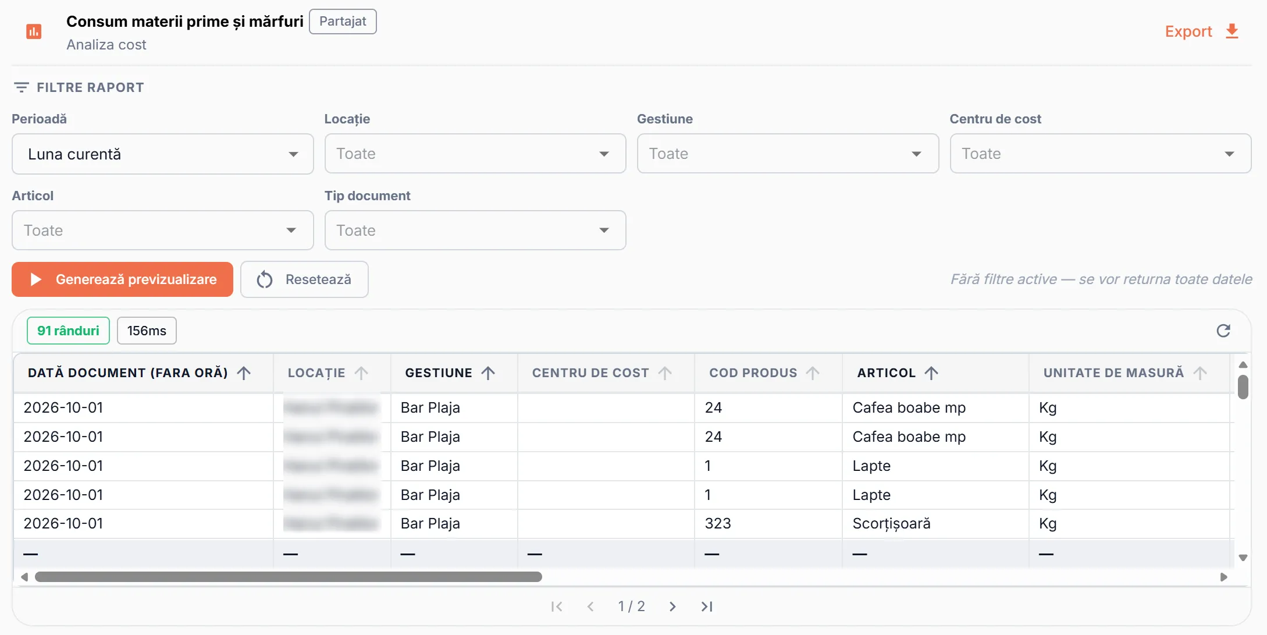This screenshot has width=1267, height=635.
Task: Sort by Dată document column arrow
Action: [x=244, y=373]
